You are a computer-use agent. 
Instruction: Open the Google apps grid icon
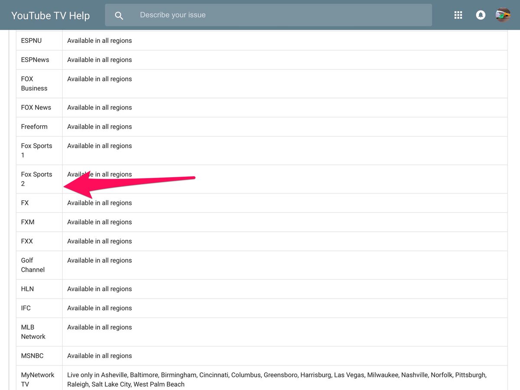point(458,15)
